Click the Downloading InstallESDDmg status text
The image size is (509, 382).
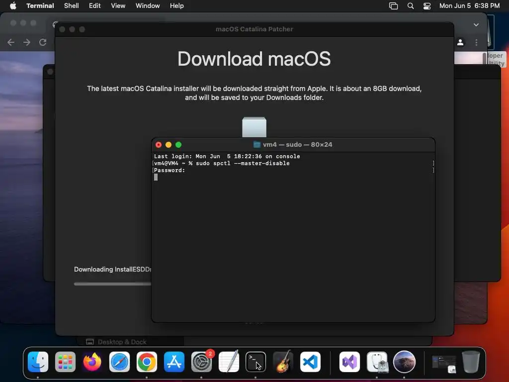click(x=112, y=269)
